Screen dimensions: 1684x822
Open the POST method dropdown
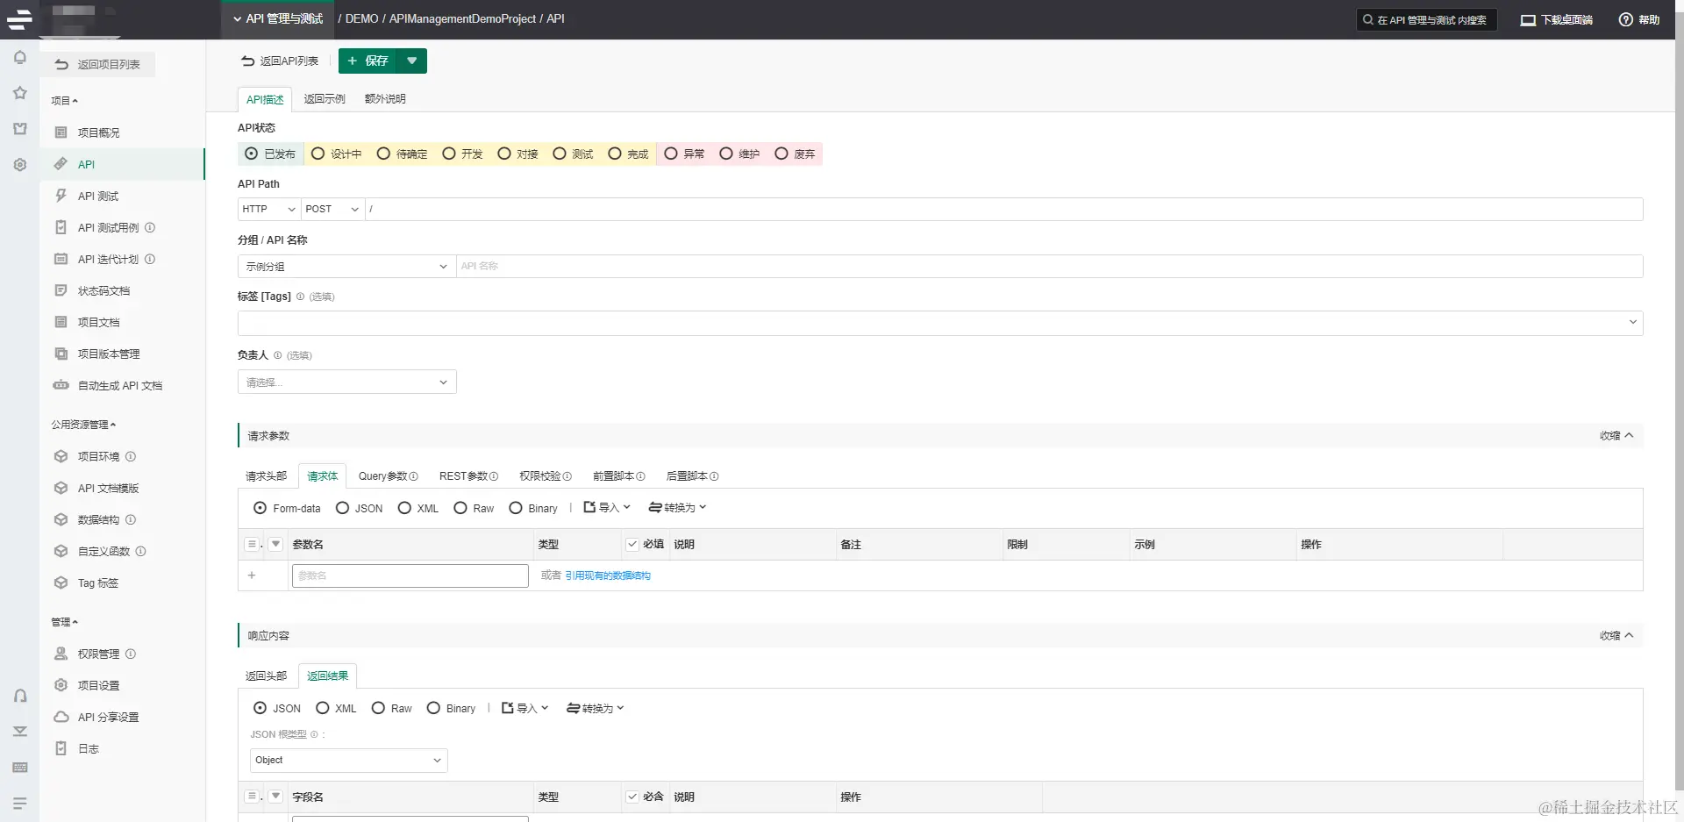[x=332, y=209]
